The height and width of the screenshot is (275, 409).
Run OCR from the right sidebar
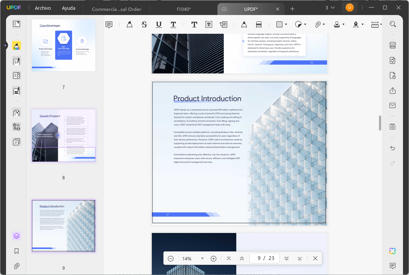tap(392, 45)
